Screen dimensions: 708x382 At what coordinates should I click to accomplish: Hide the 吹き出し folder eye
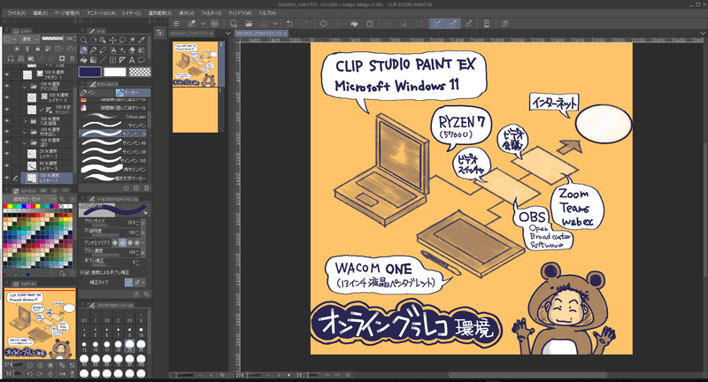(x=7, y=132)
